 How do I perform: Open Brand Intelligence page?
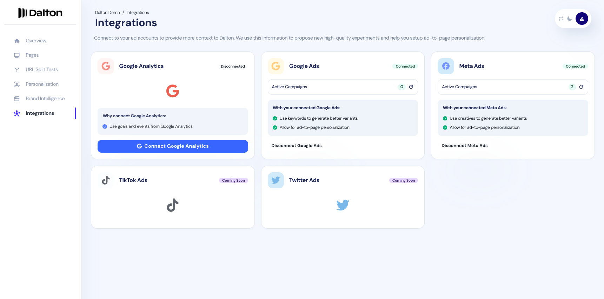45,98
